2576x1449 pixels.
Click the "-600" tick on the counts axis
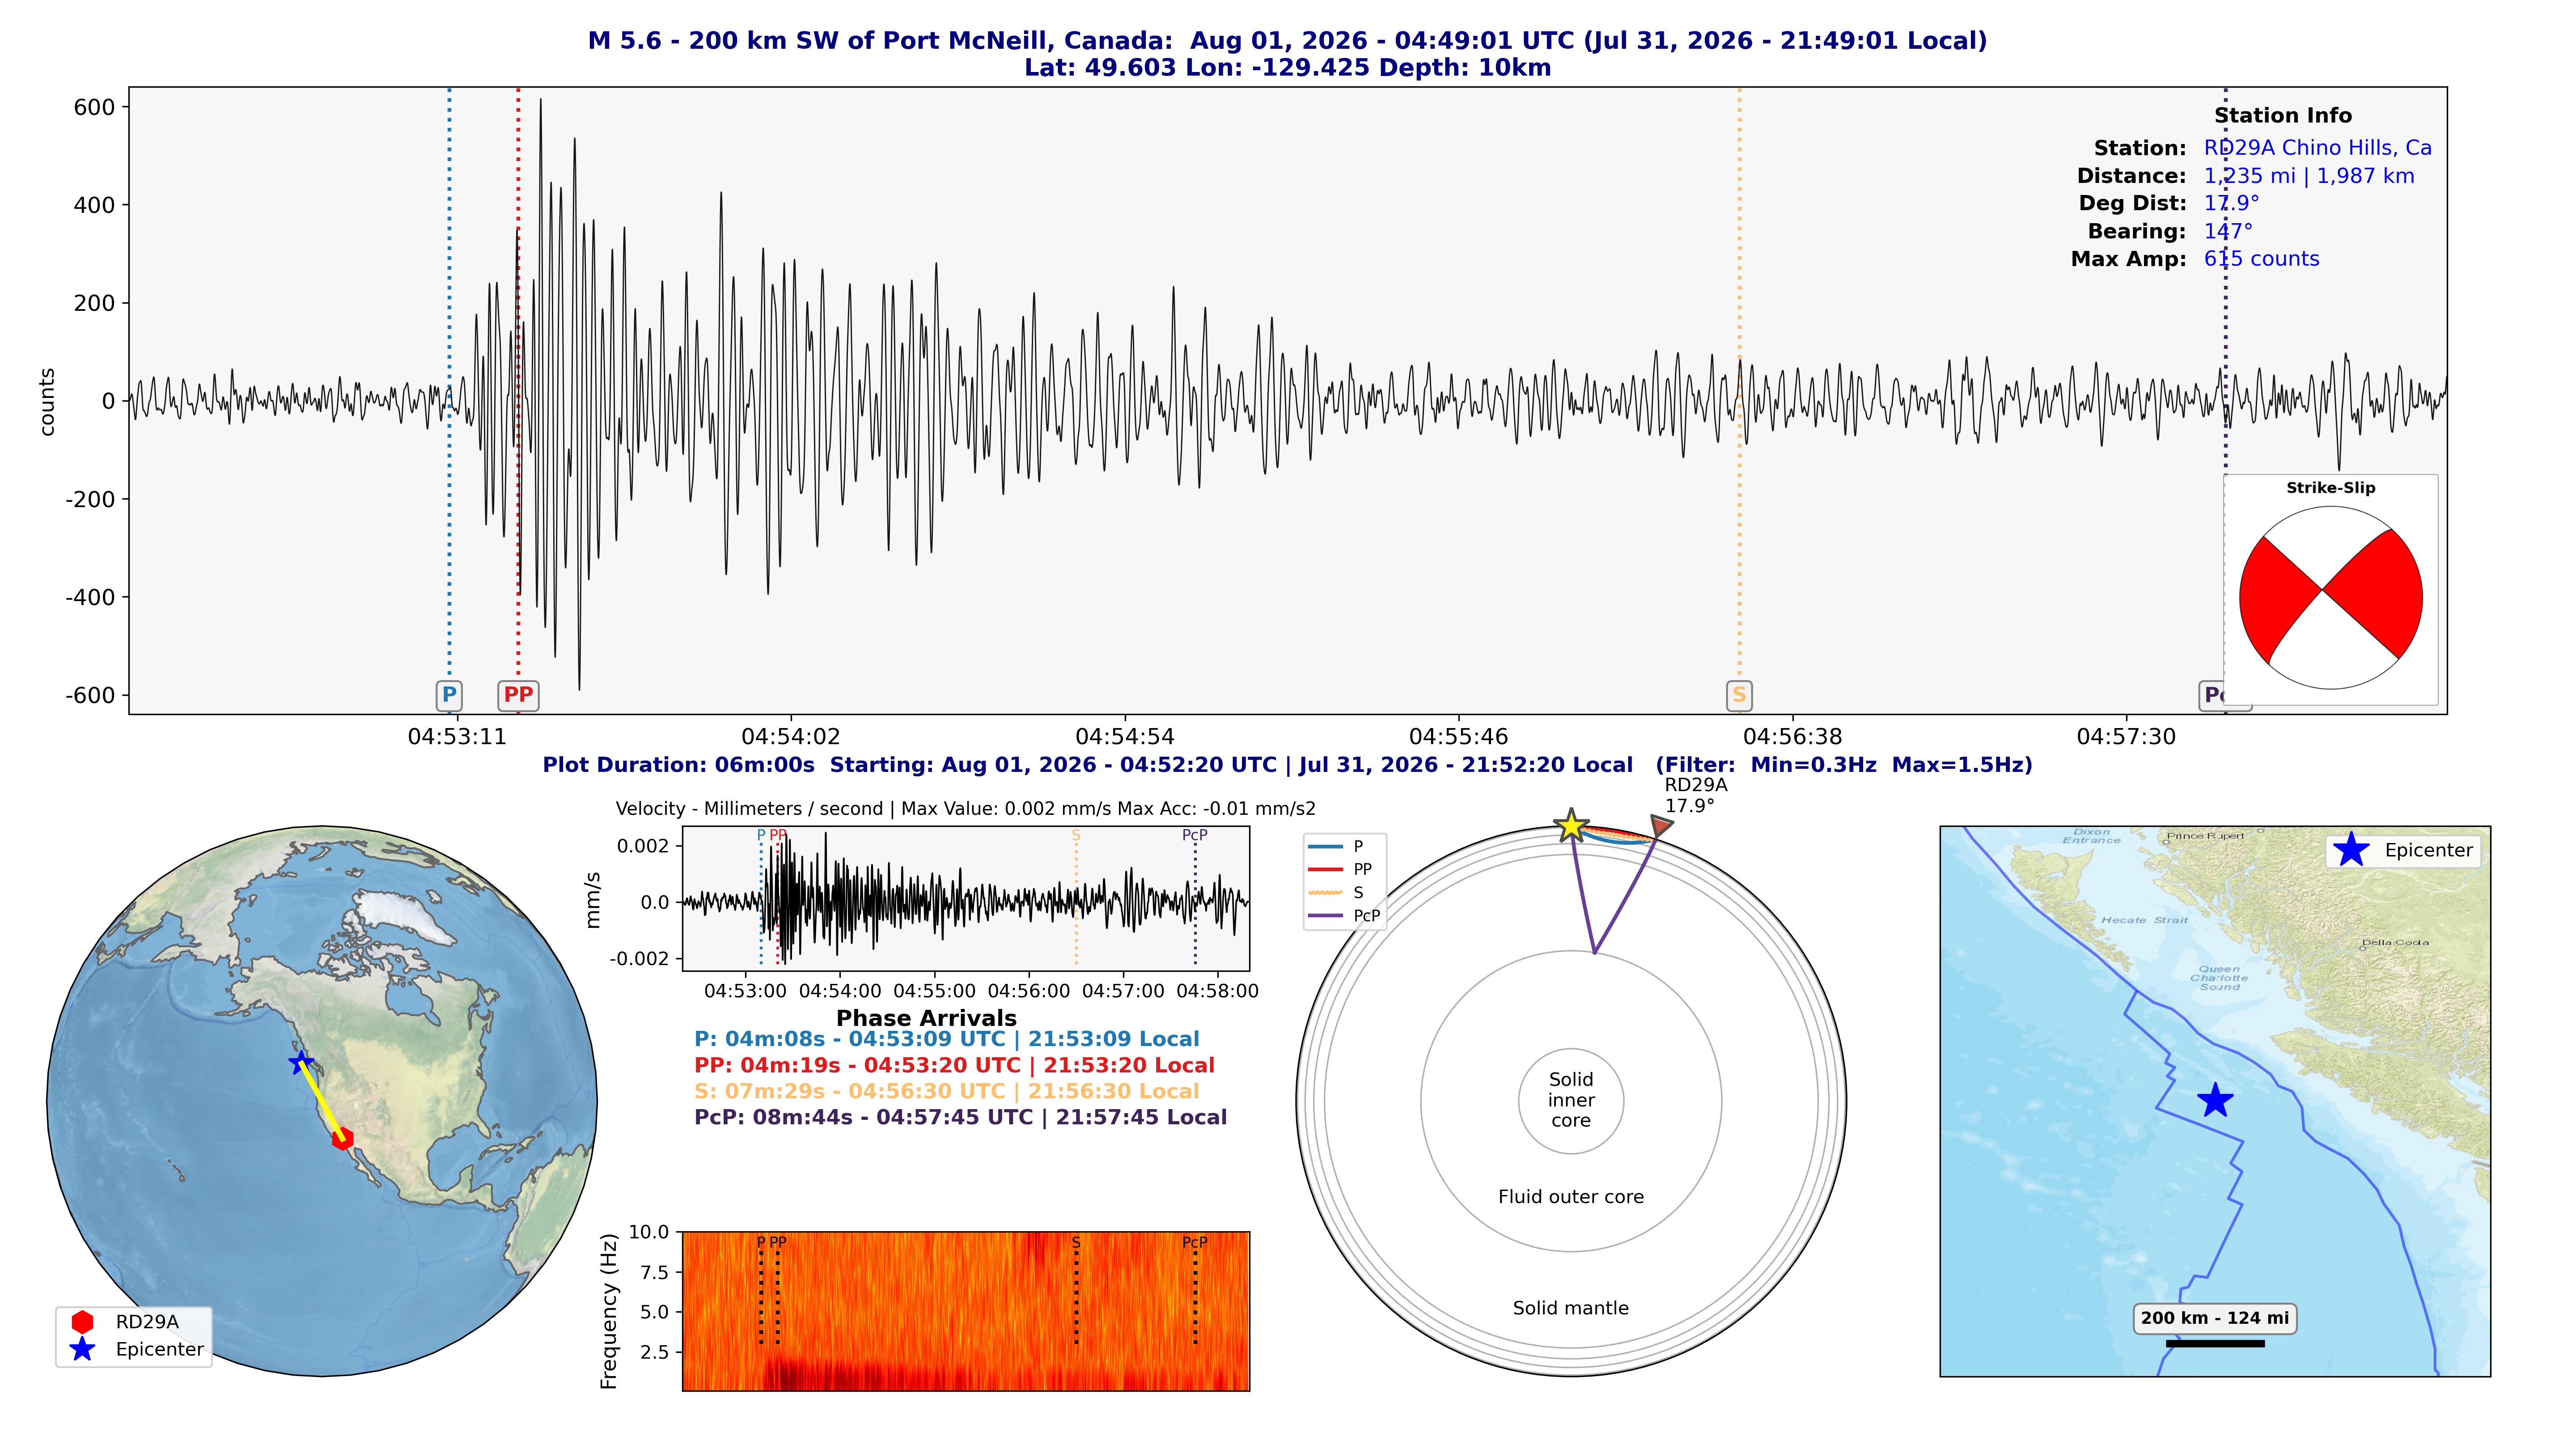[90, 695]
